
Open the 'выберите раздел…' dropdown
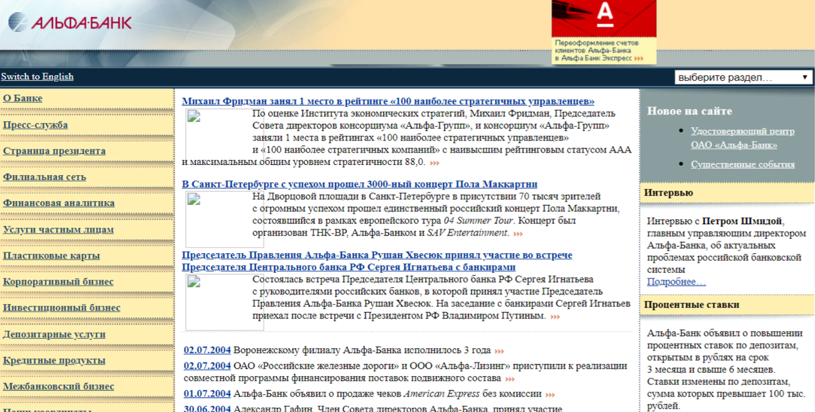pyautogui.click(x=744, y=77)
